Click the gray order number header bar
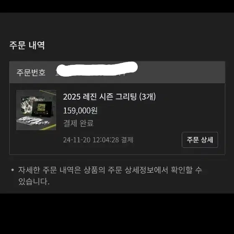 [x=117, y=72]
